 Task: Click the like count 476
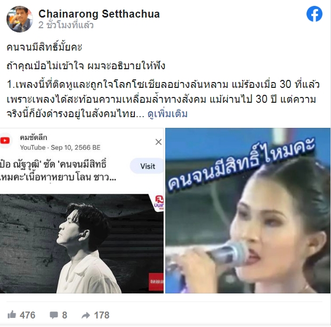[x=27, y=315]
